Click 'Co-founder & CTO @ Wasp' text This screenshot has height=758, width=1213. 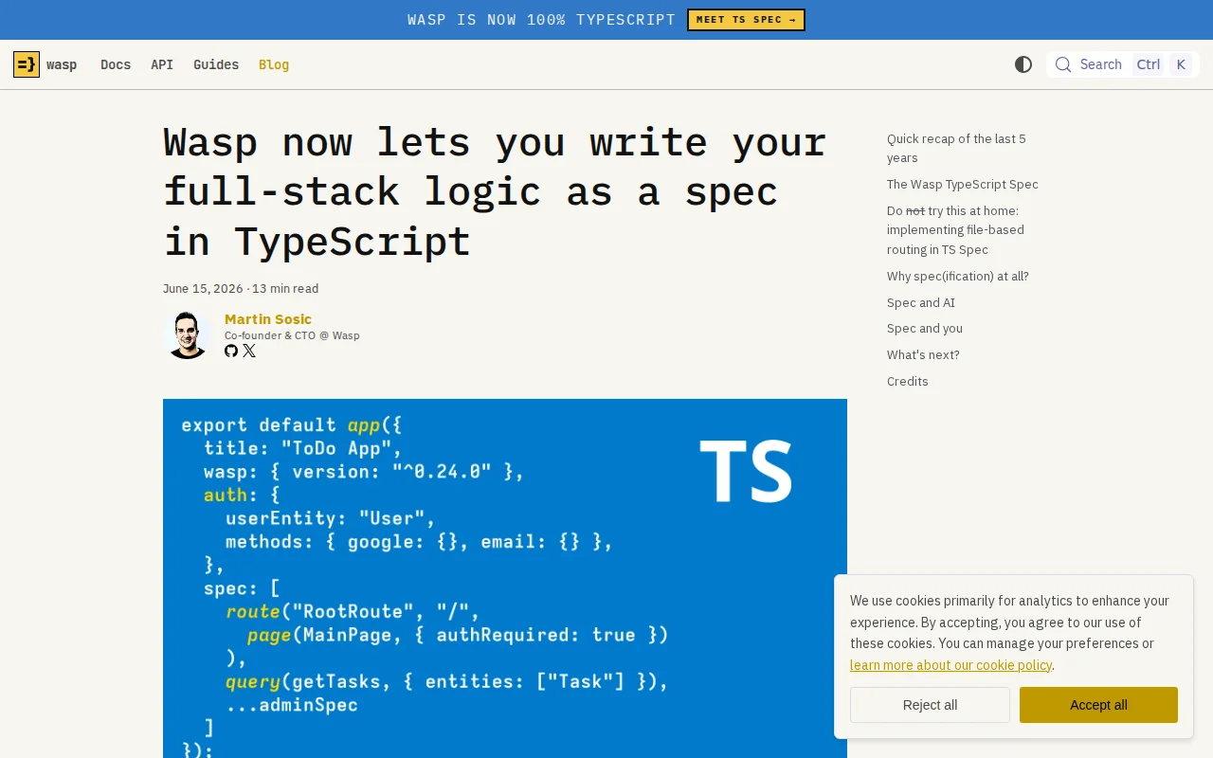point(292,335)
